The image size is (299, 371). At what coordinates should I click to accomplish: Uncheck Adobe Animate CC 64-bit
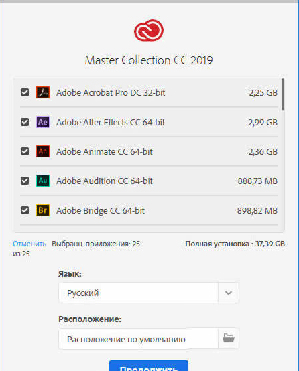coord(25,151)
